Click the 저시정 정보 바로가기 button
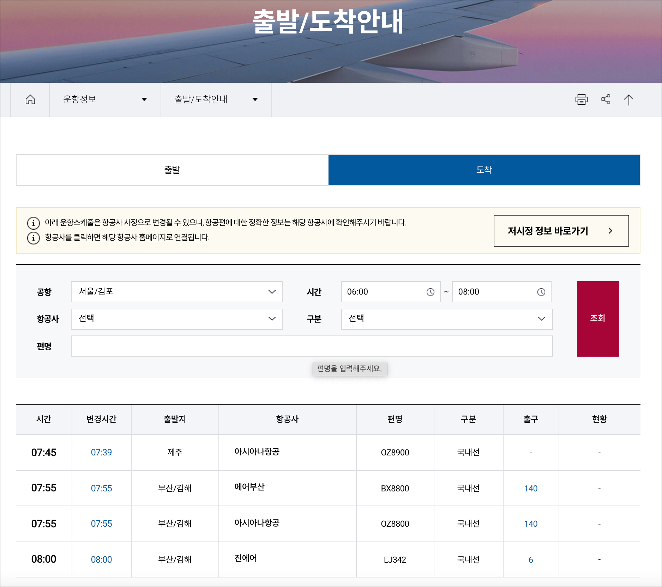Viewport: 662px width, 587px height. 561,231
